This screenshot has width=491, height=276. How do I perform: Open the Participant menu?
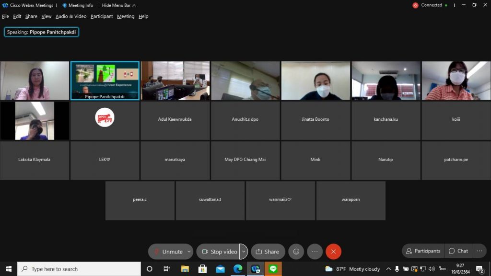(x=102, y=16)
